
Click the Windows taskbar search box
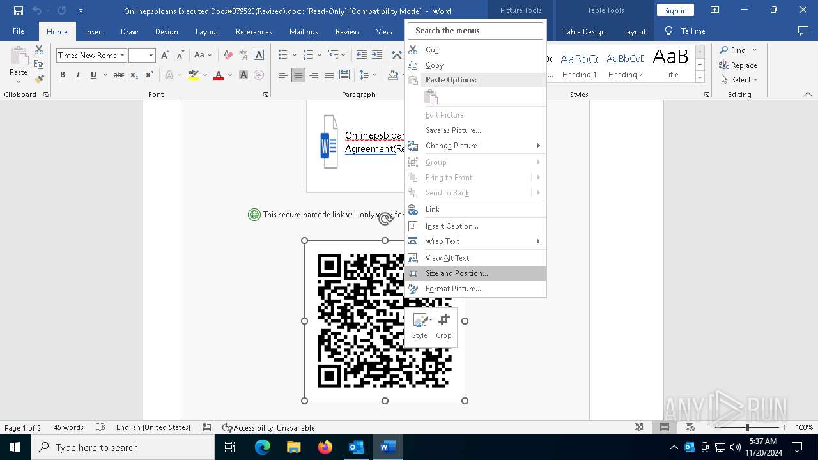(x=123, y=447)
